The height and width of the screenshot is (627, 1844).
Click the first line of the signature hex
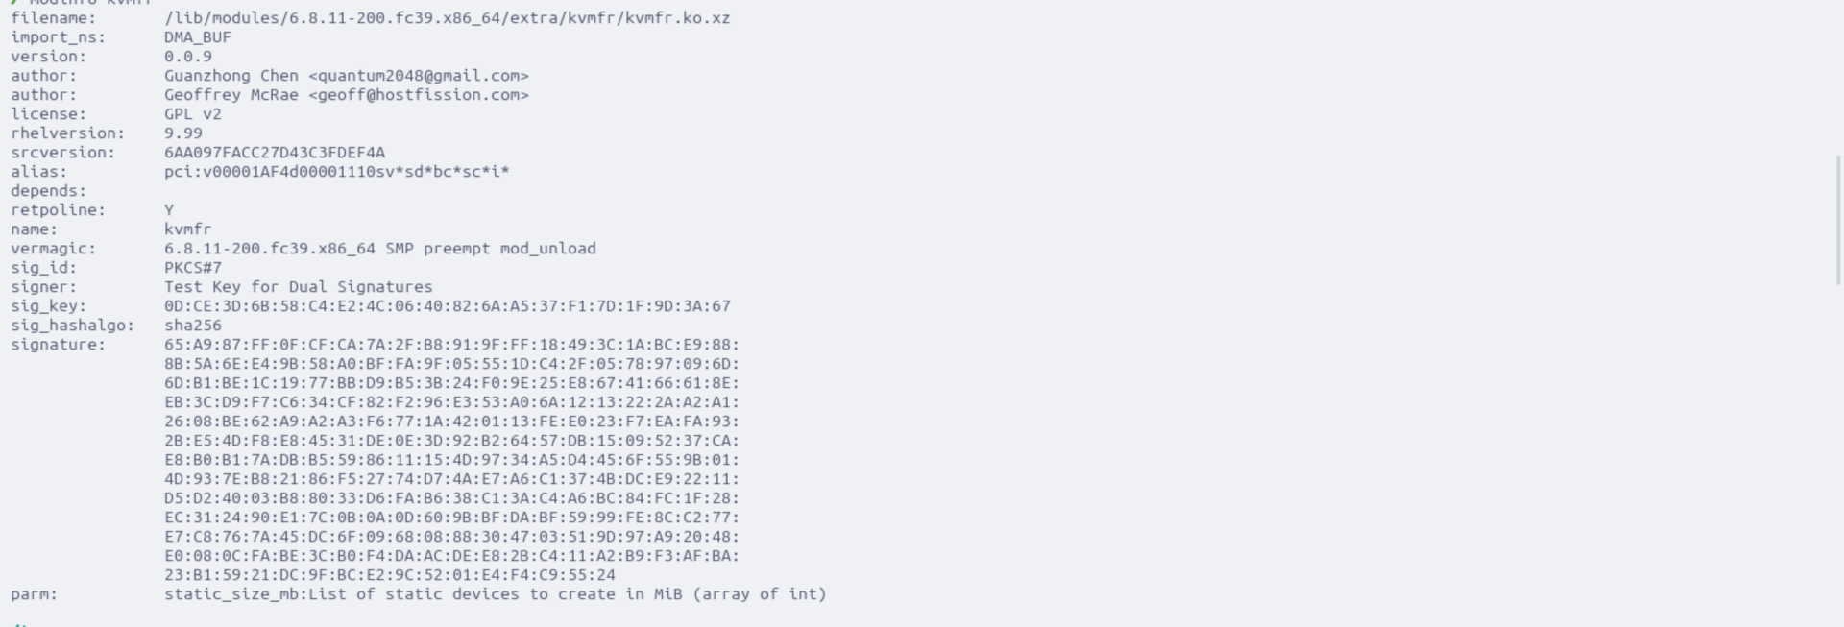(451, 345)
